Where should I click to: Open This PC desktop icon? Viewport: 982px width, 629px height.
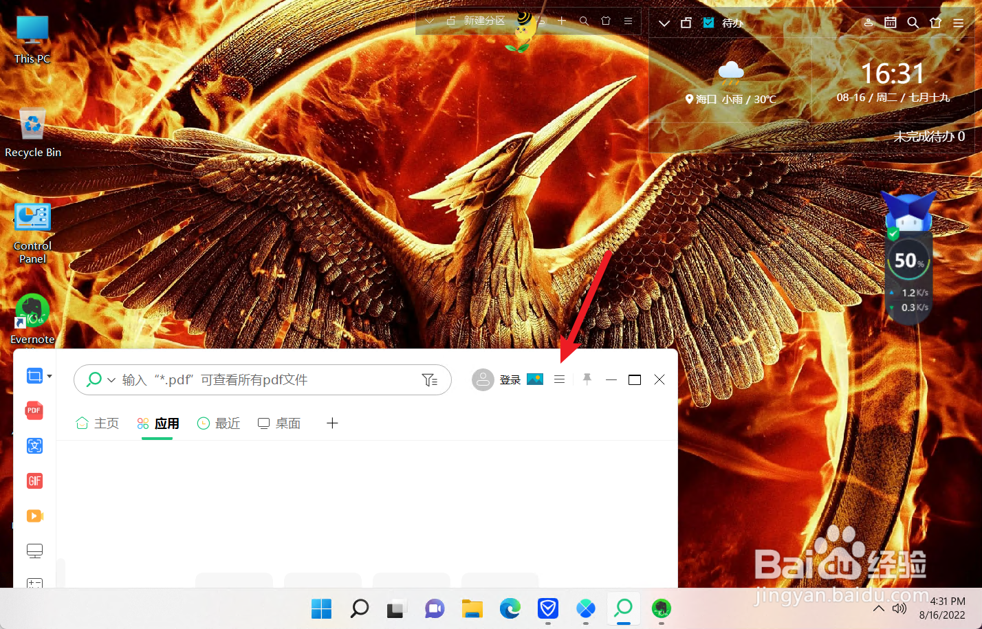point(32,40)
